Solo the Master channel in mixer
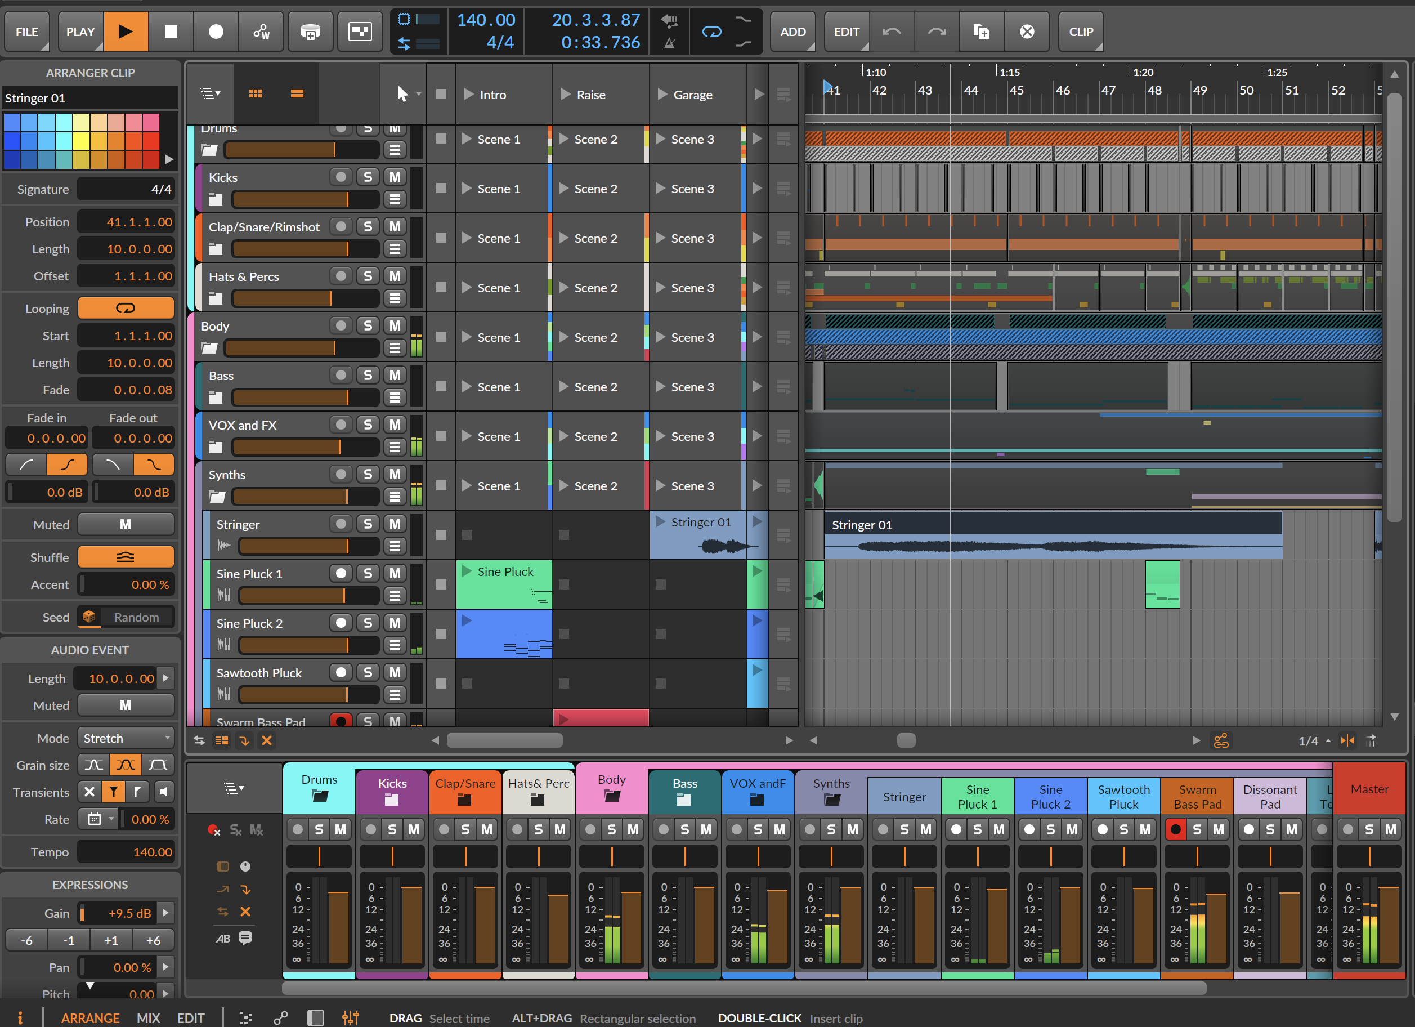The image size is (1415, 1027). [1369, 829]
